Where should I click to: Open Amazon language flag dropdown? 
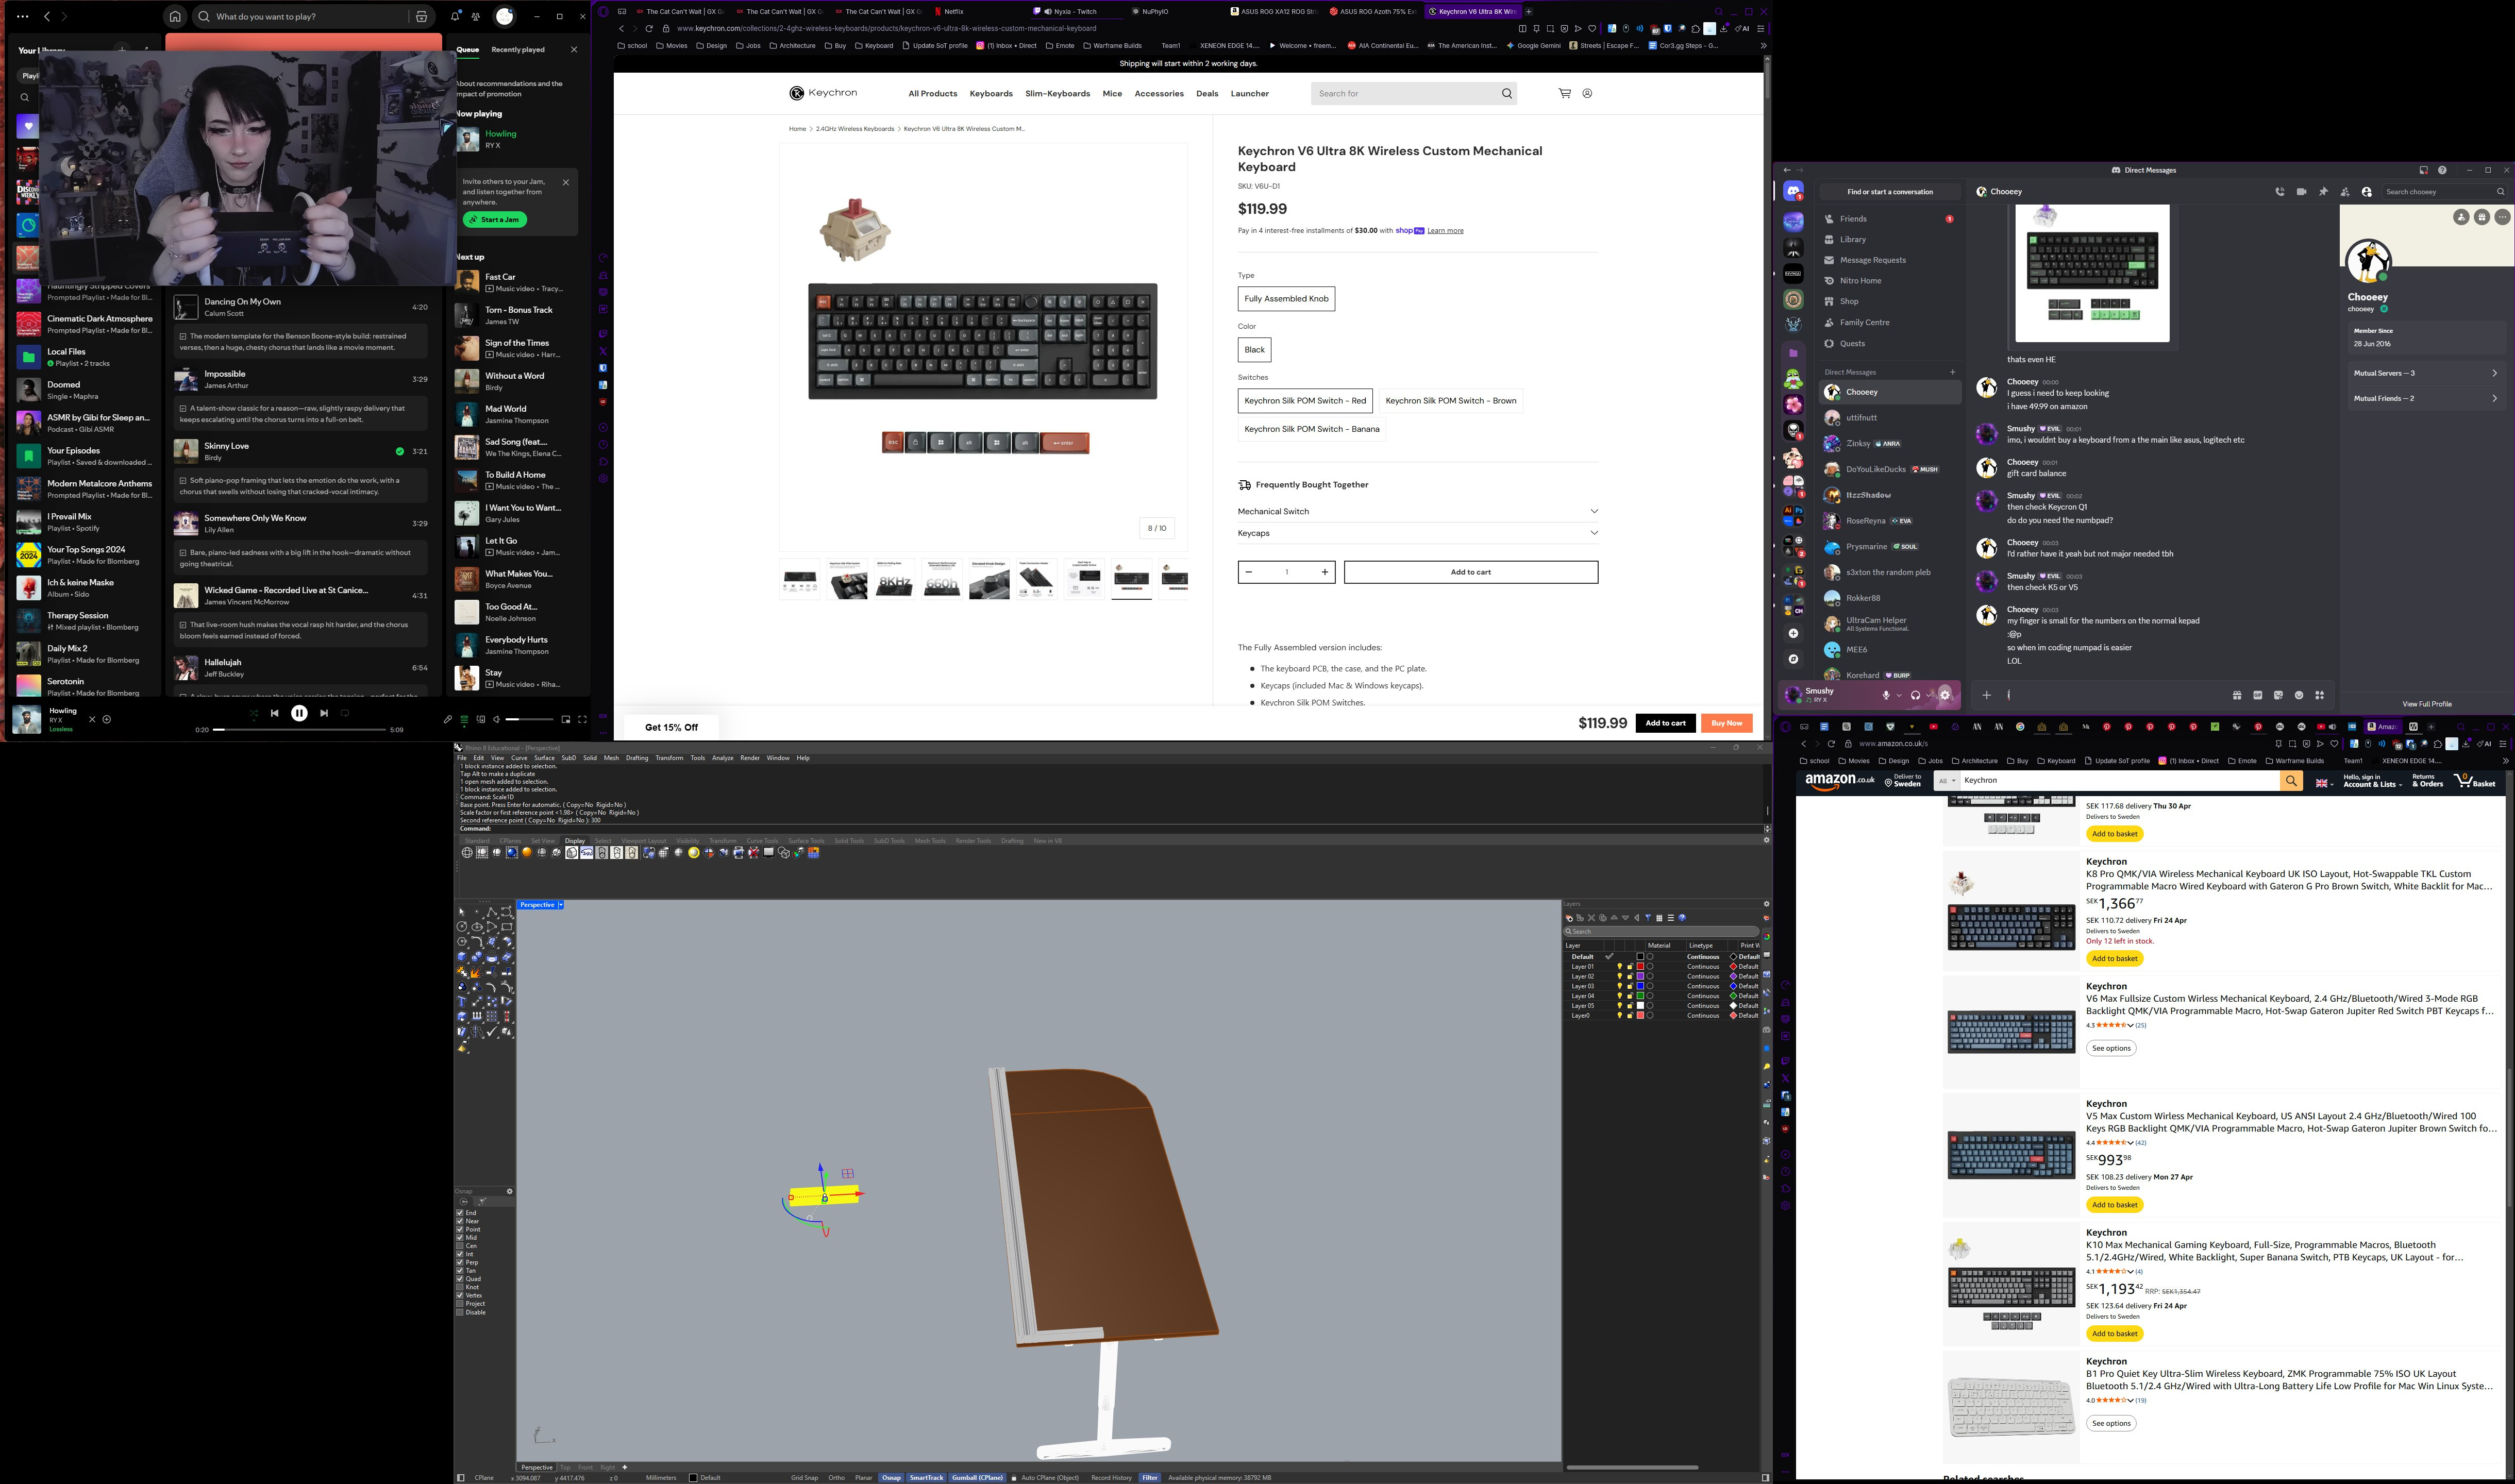[x=2323, y=783]
